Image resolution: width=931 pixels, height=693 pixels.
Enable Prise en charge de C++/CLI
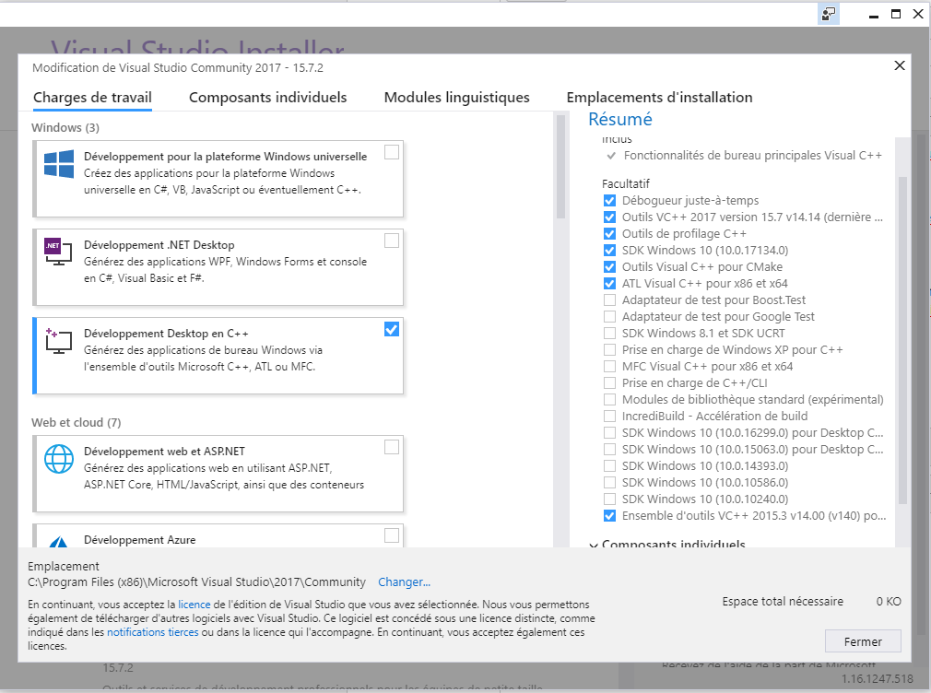[x=609, y=383]
